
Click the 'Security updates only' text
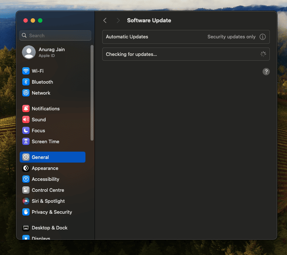(231, 37)
